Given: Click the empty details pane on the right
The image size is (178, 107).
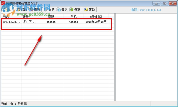Looking at the screenshot, I should click(x=146, y=57).
